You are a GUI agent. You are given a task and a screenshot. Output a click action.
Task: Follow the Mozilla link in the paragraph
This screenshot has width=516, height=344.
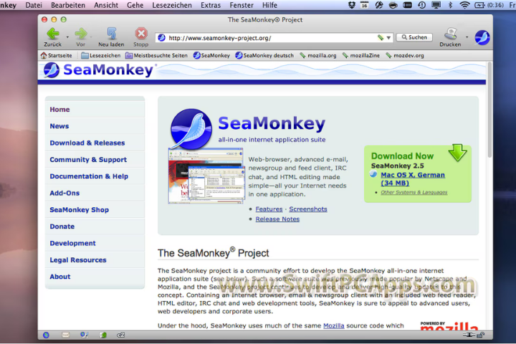coord(334,325)
